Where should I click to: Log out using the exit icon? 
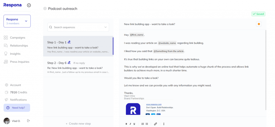[28, 121]
